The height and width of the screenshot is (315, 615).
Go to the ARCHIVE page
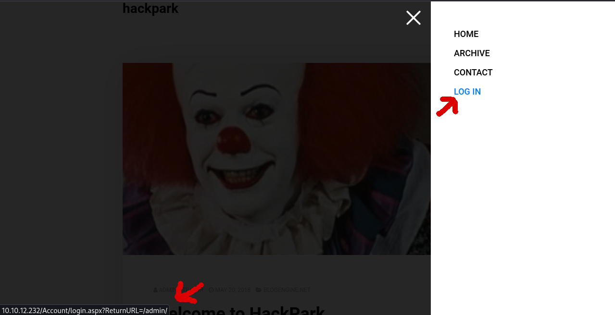[472, 53]
